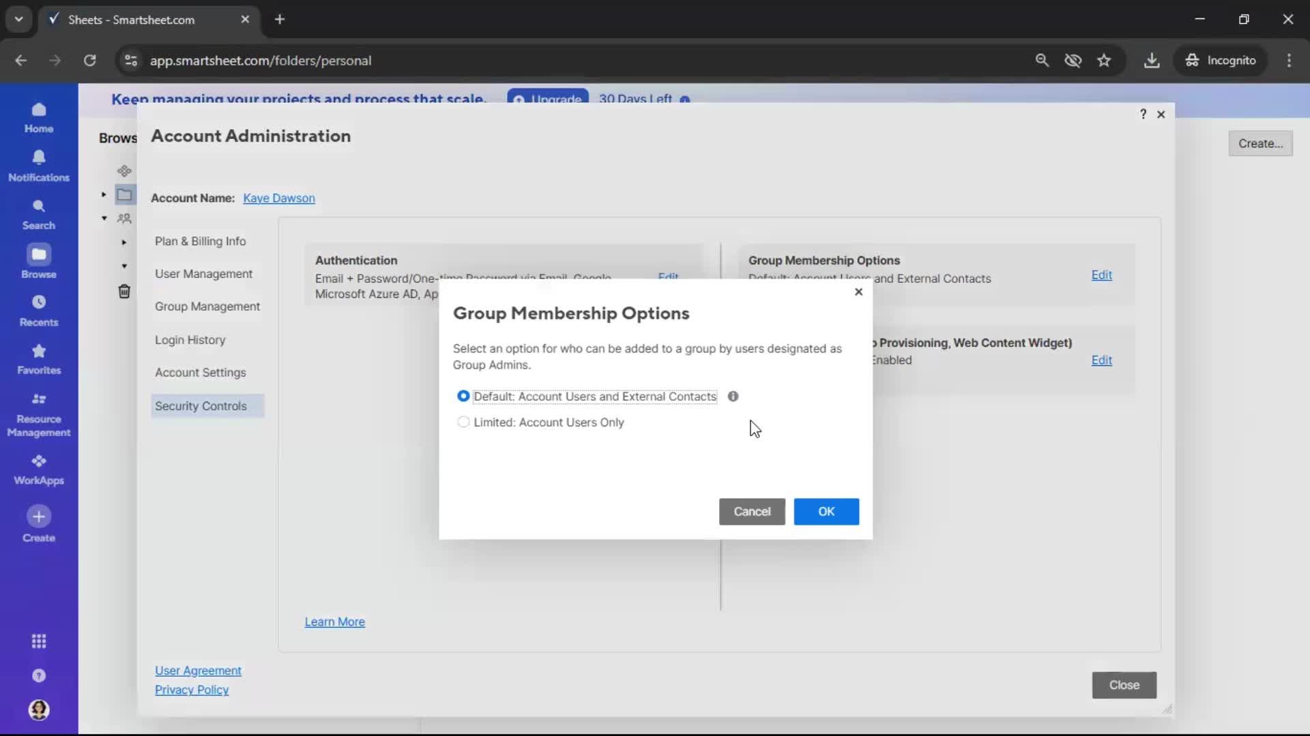Image resolution: width=1310 pixels, height=736 pixels.
Task: Open Resource Management in sidebar
Action: tap(39, 414)
